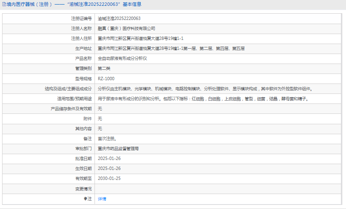Click the 结构及组成/主要组成成分 label
Screen dimensions: 346x209
tap(68, 89)
